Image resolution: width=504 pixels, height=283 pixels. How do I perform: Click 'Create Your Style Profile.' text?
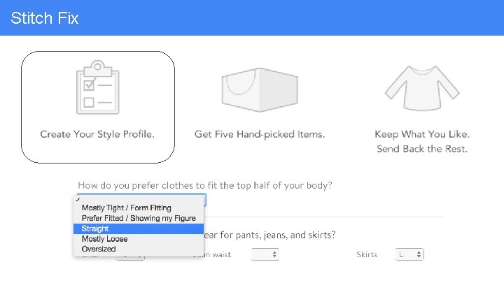(x=97, y=134)
